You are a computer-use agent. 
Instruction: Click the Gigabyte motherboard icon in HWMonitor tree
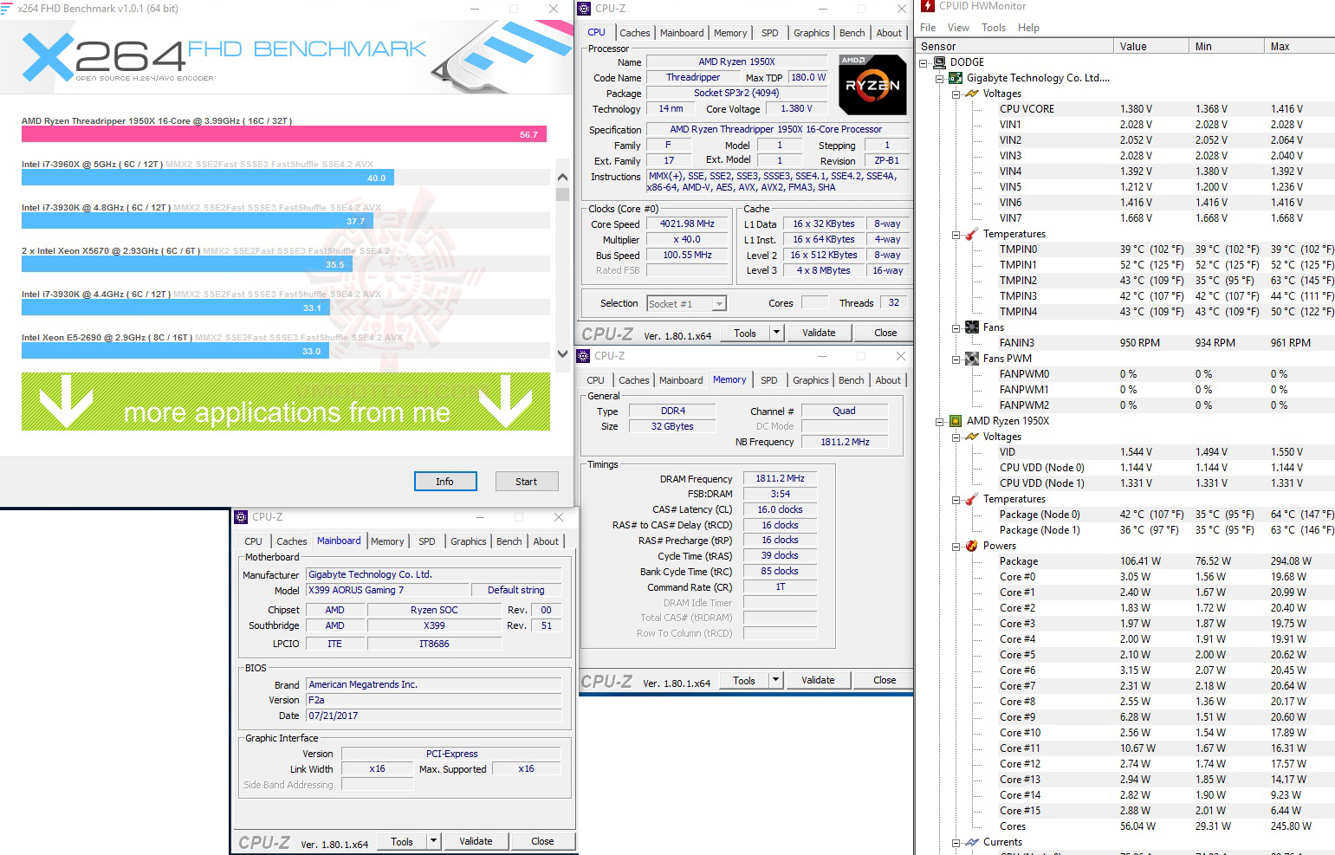coord(956,78)
